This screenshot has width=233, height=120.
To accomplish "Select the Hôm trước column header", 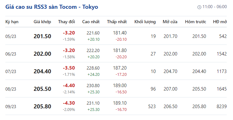I will [x=196, y=22].
